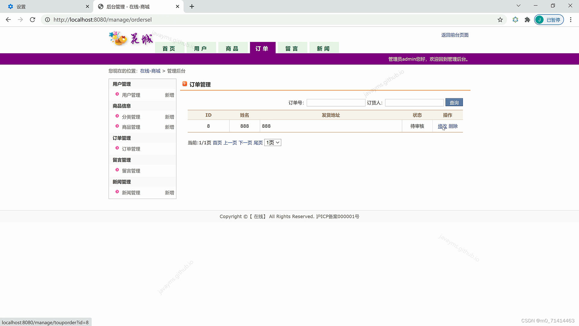This screenshot has height=326, width=579.
Task: Click the browser forward arrow
Action: tap(20, 20)
